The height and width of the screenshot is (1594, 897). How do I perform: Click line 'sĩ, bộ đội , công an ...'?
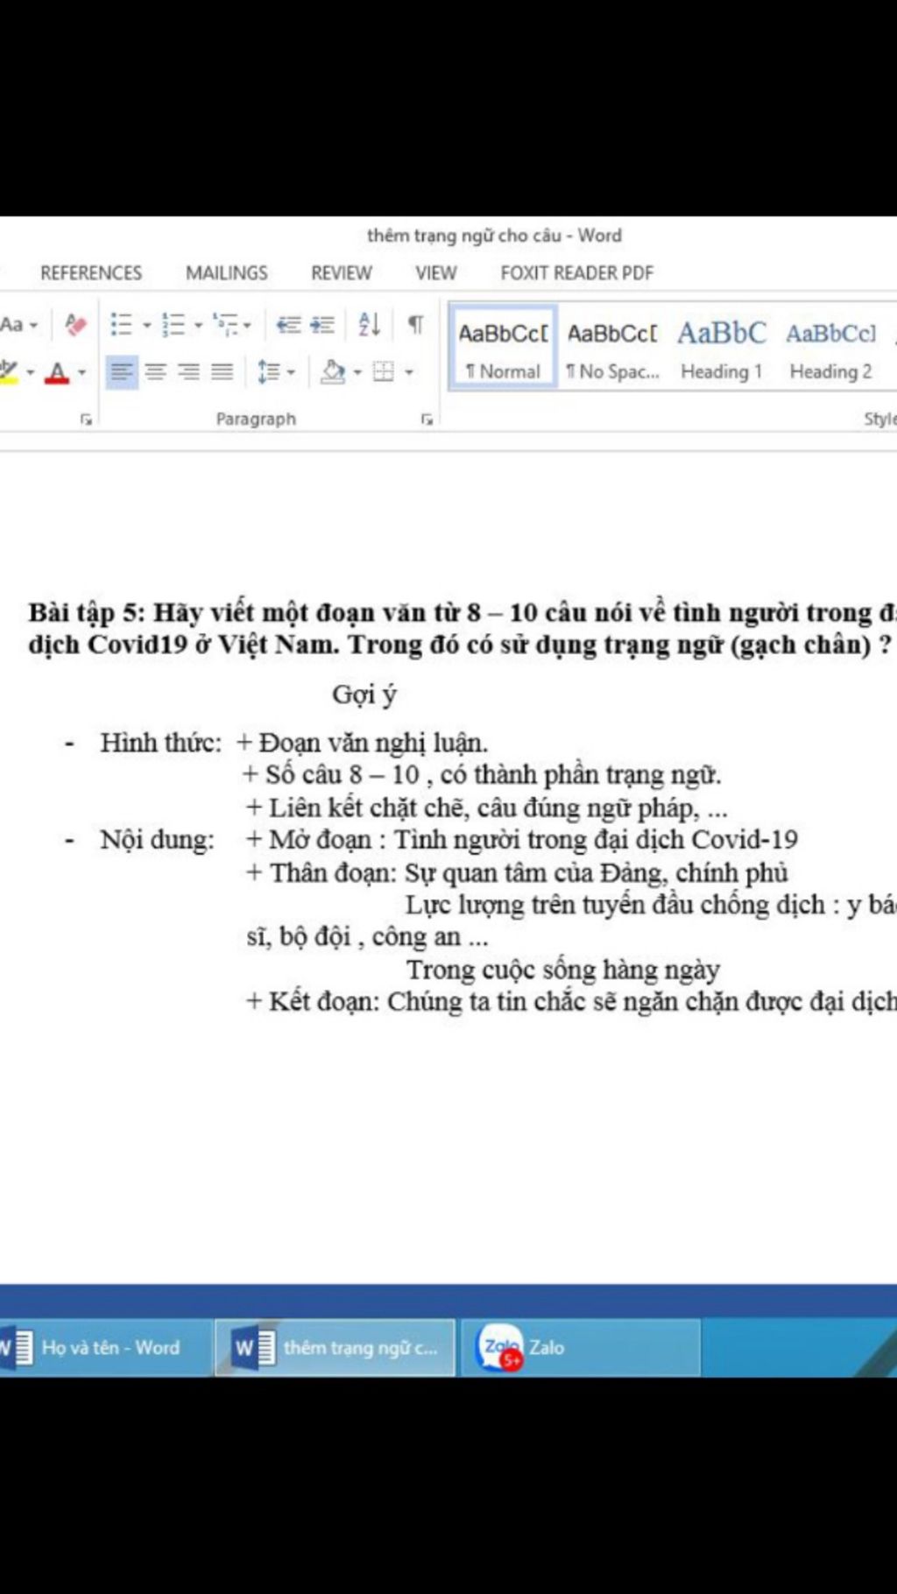click(368, 937)
